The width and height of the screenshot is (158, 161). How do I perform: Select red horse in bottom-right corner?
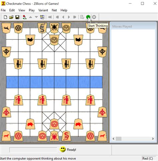102,136
